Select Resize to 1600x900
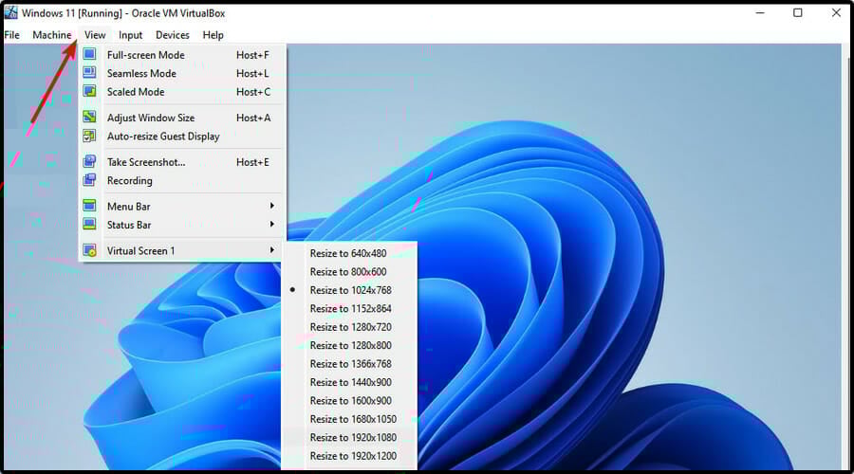This screenshot has height=474, width=854. click(349, 401)
